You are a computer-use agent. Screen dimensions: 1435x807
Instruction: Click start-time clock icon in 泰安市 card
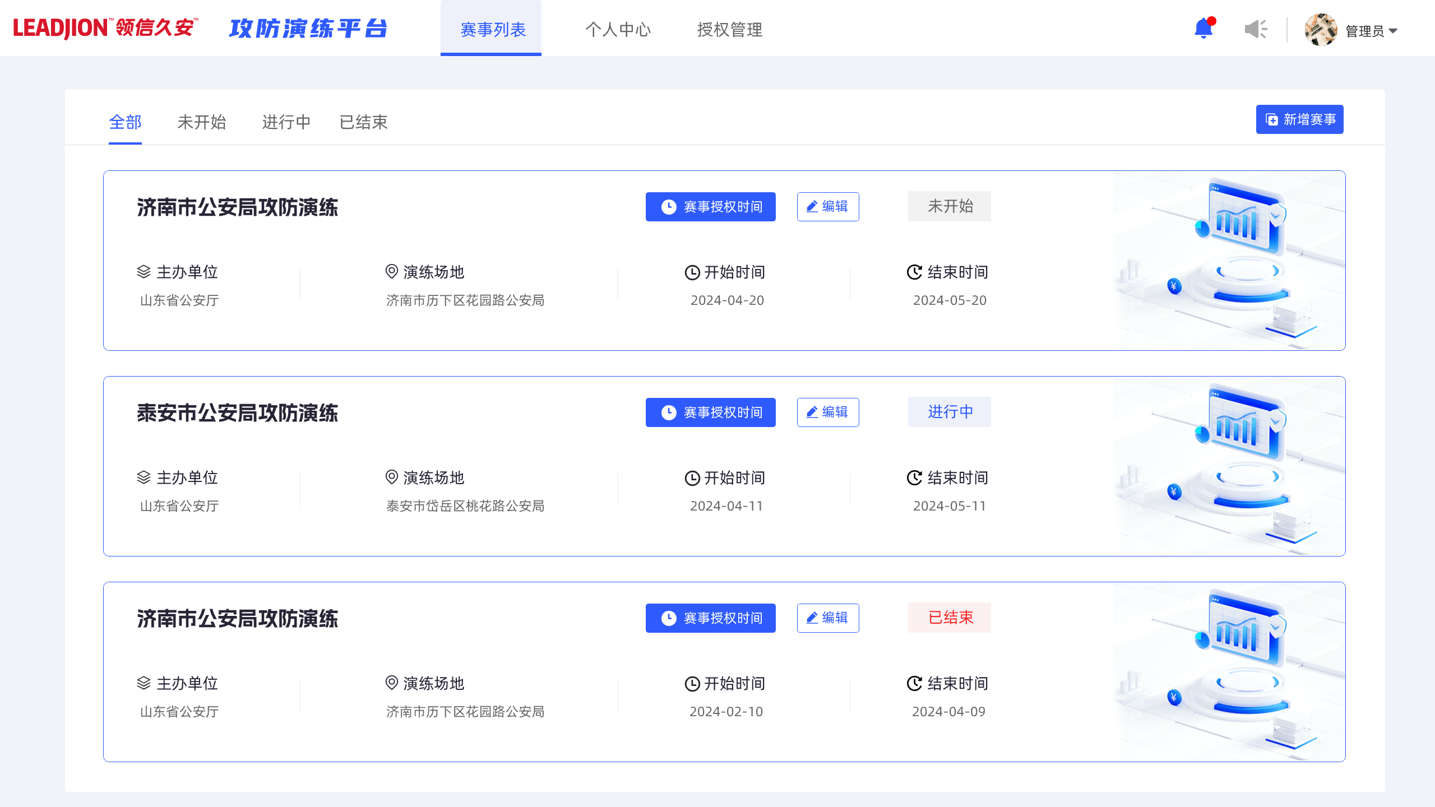click(692, 478)
